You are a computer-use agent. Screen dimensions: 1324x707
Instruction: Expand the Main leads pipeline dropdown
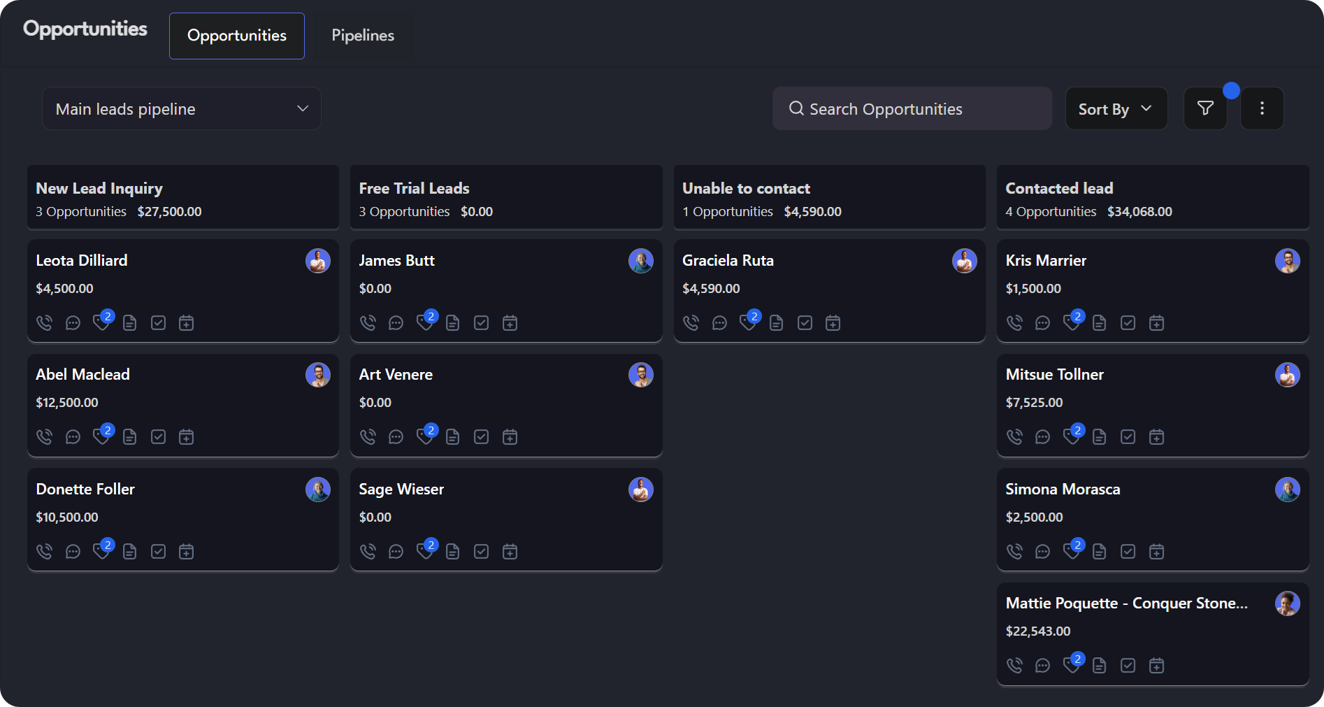point(182,108)
